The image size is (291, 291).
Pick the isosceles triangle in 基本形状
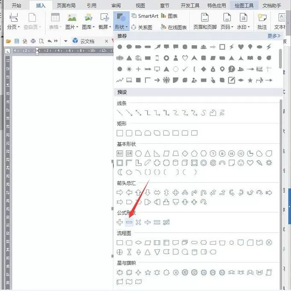[x=148, y=154]
